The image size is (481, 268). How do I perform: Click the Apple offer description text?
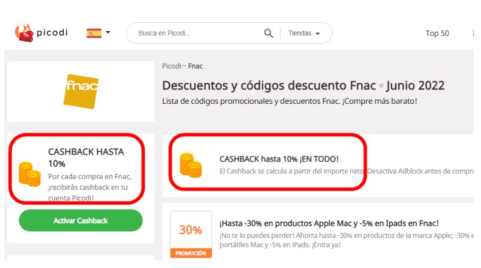point(346,240)
